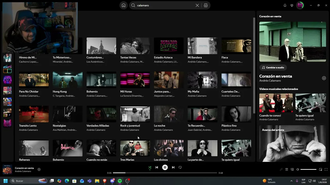
Task: Open the 'Tres Marías' video thumbnail
Action: point(135,148)
